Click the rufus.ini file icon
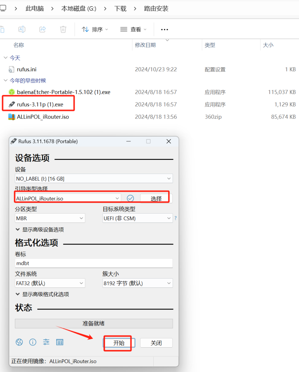 (11, 69)
